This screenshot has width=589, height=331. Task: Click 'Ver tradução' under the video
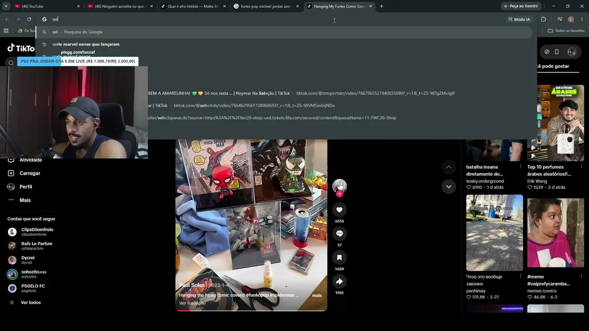192,303
